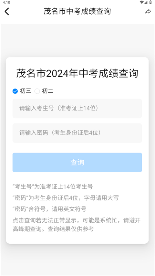155x276 pixels.
Task: Open the share icon at top right
Action: point(148,11)
